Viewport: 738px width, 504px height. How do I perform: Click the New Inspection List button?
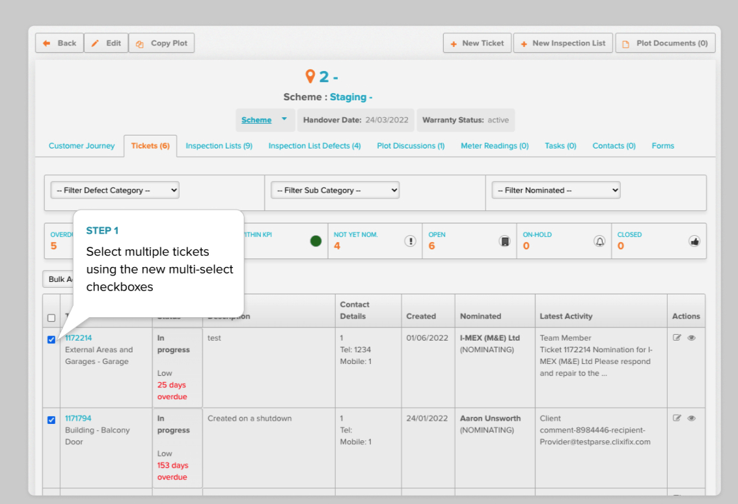(x=563, y=43)
